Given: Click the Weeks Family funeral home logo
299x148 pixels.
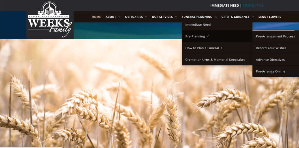Looking at the screenshot, I should tap(50, 19).
